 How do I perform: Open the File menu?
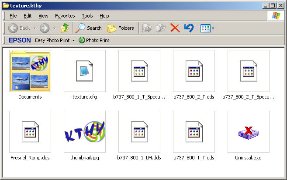tap(13, 16)
